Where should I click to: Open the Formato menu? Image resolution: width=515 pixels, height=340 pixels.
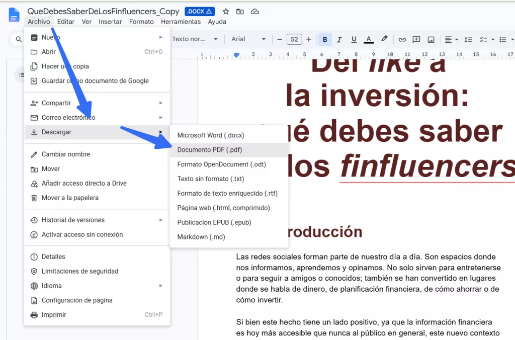pyautogui.click(x=141, y=22)
